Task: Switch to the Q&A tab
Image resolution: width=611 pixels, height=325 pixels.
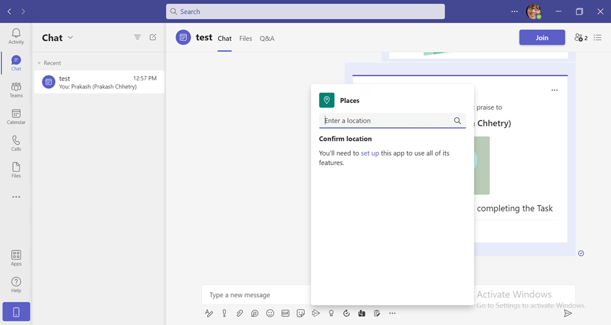Action: click(x=267, y=38)
